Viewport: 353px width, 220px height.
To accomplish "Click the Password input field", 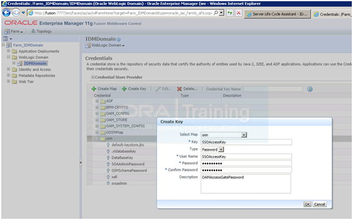I will point(246,163).
